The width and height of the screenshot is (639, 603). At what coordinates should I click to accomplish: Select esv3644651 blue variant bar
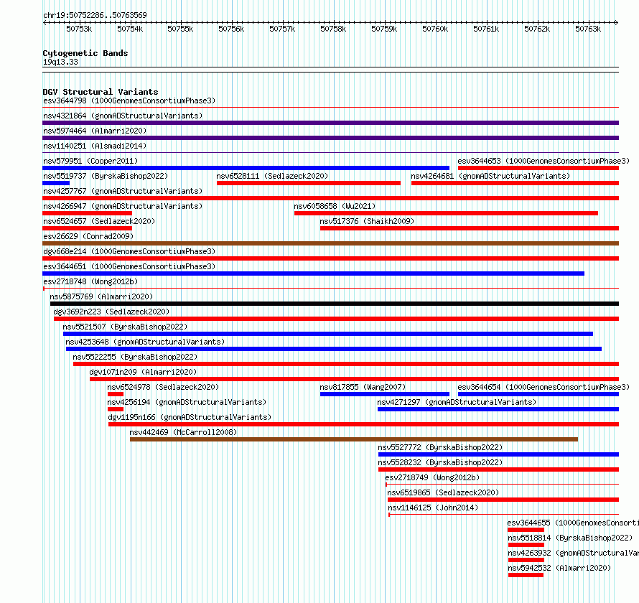click(313, 274)
